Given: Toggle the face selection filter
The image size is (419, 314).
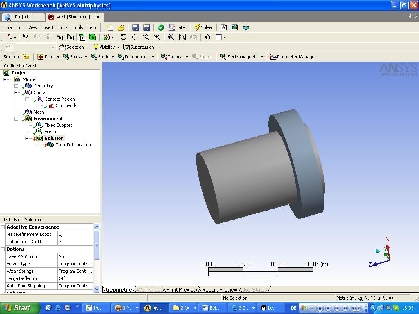Looking at the screenshot, I should point(81,37).
